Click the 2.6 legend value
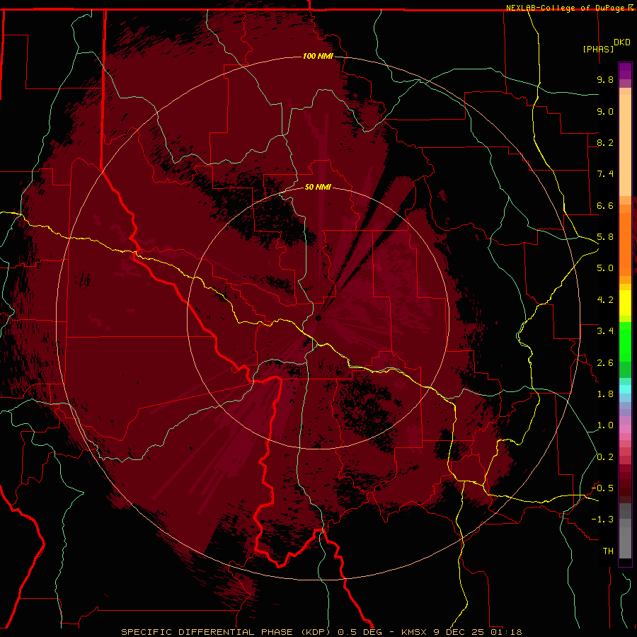The height and width of the screenshot is (637, 637). point(605,363)
